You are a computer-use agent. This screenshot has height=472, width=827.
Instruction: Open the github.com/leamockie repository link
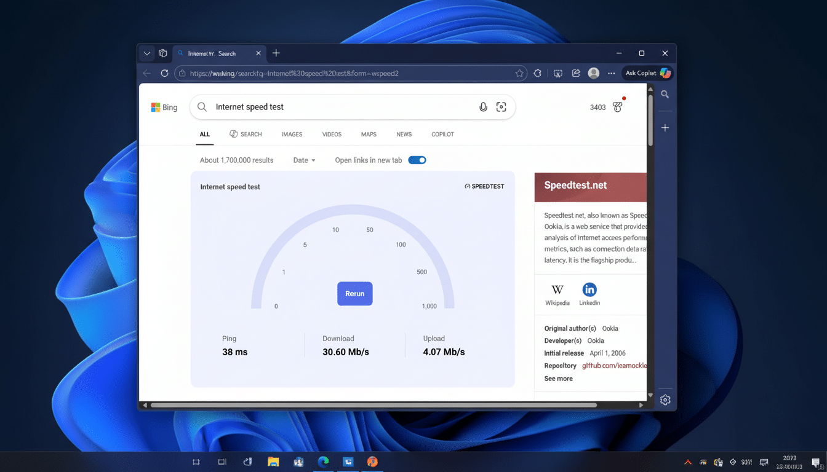(614, 365)
